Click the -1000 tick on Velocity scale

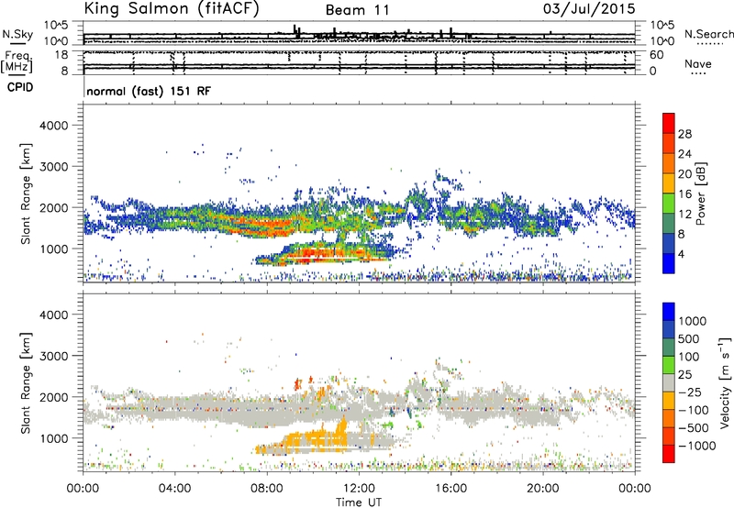point(697,446)
